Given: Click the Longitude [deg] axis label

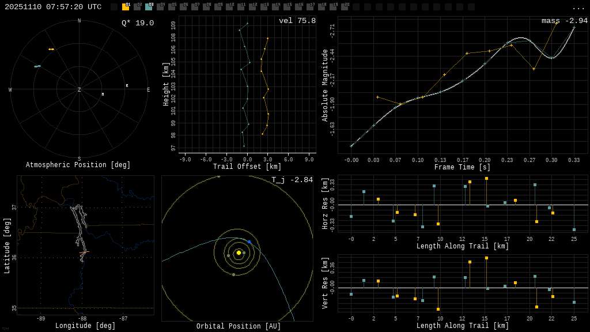Looking at the screenshot, I should point(85,325).
